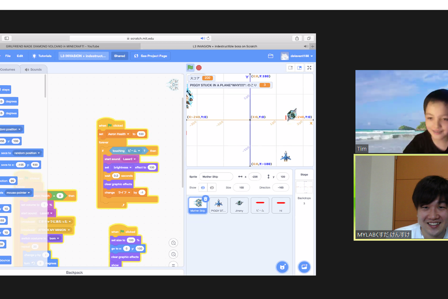Open the Choose a Sprite button
This screenshot has width=448, height=299.
[x=282, y=267]
